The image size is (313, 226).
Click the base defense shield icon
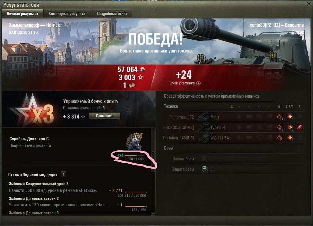pyautogui.click(x=204, y=169)
